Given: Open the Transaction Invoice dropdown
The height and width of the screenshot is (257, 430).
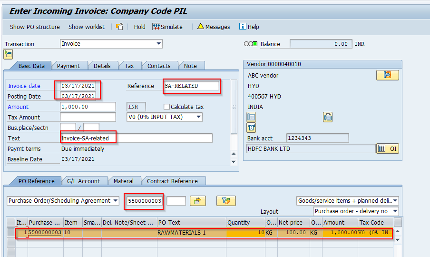Looking at the screenshot, I should (x=158, y=44).
